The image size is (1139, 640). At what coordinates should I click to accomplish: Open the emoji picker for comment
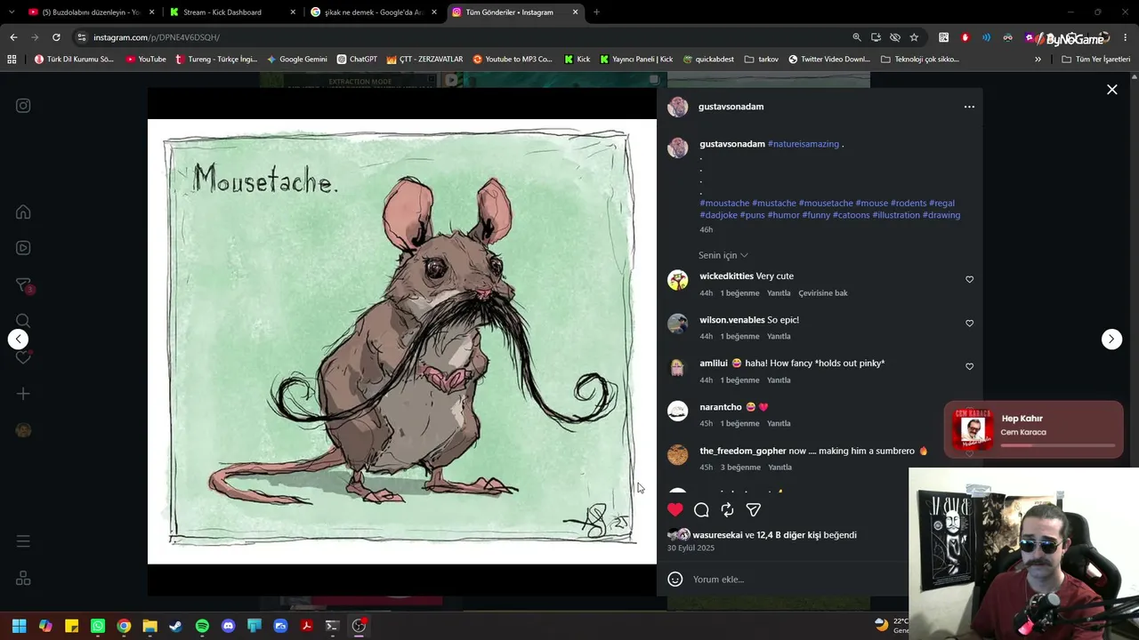tap(675, 580)
